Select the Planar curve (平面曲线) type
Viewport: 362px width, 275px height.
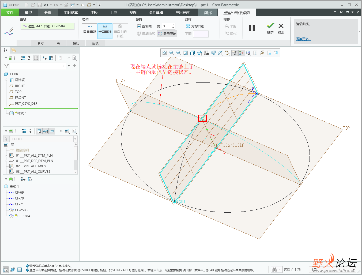coord(105,31)
